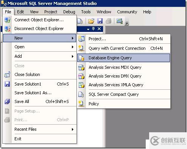Choose Policy in New submenu
The image size is (187, 149).
pyautogui.click(x=124, y=104)
